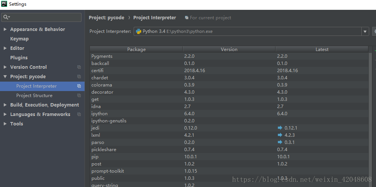Click the For current project icon in breadcrumb
The height and width of the screenshot is (187, 376).
(186, 18)
